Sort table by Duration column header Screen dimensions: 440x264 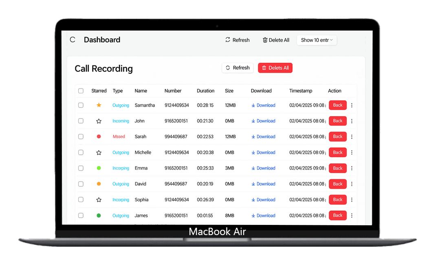coord(205,91)
